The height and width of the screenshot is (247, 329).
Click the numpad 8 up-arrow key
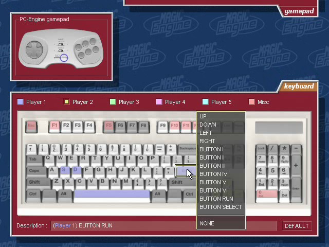point(272,160)
